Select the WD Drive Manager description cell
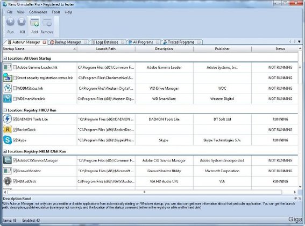This screenshot has width=305, height=226. [164, 88]
